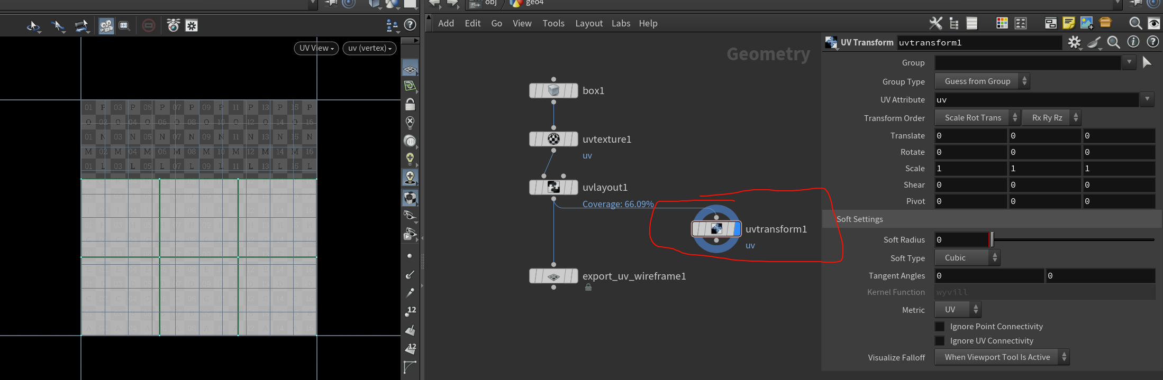Enable Ignore UV Connectivity checkbox
The height and width of the screenshot is (380, 1163).
coord(940,341)
